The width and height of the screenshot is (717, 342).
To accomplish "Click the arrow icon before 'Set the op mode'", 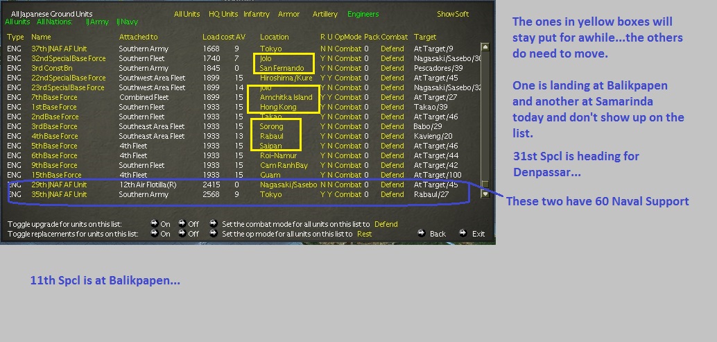I will tap(213, 233).
